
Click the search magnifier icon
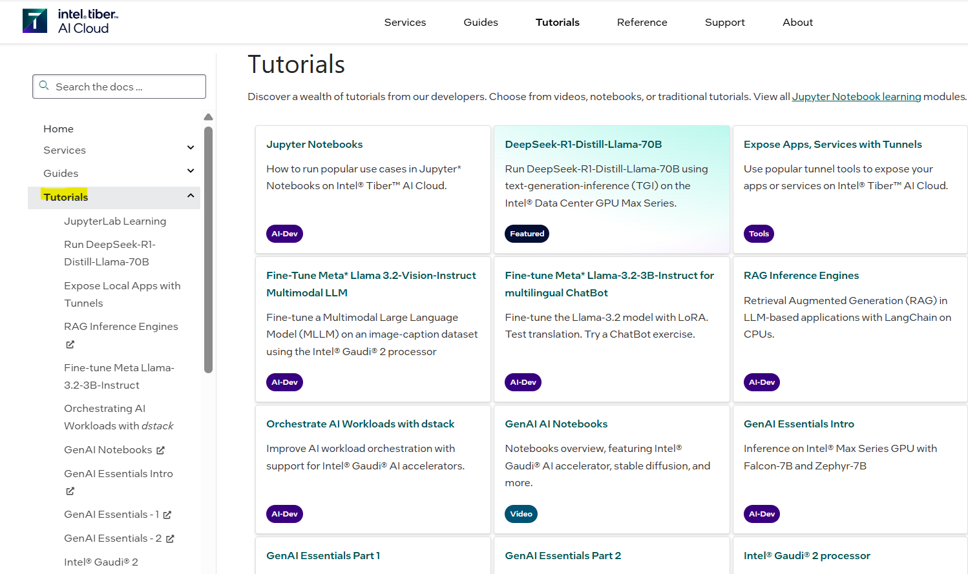coord(44,85)
